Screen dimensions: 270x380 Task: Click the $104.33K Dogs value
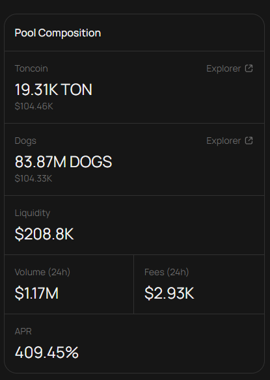33,178
